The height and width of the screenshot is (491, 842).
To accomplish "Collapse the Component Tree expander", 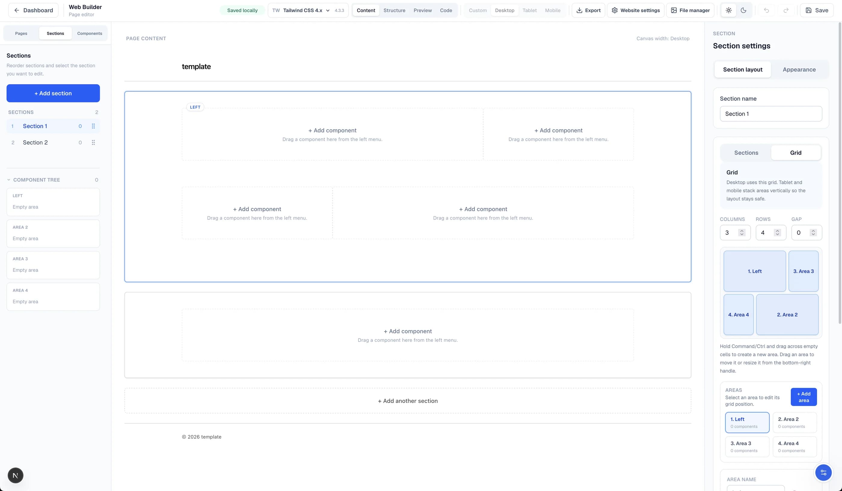I will [x=9, y=180].
